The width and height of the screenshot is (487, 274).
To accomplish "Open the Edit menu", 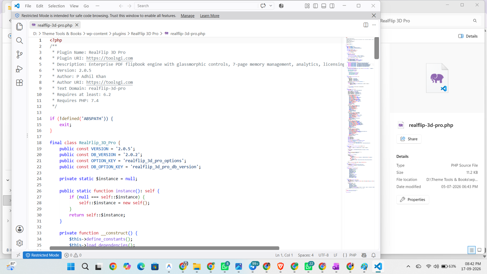I will pos(40,6).
